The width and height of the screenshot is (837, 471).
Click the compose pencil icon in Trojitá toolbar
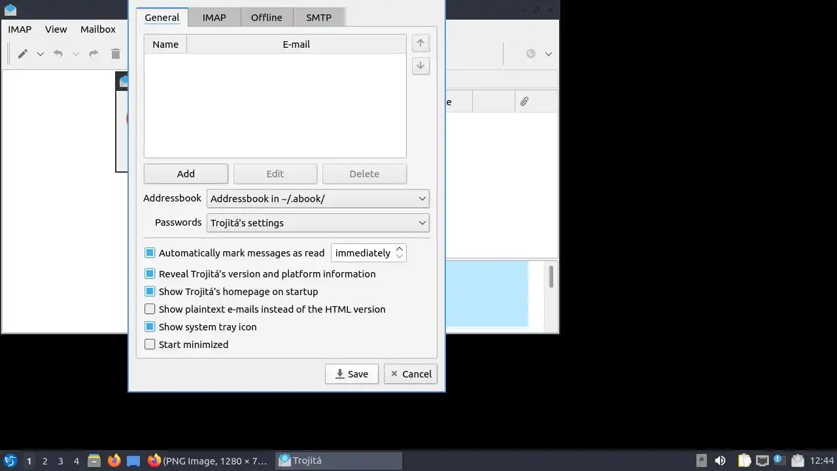[x=22, y=54]
